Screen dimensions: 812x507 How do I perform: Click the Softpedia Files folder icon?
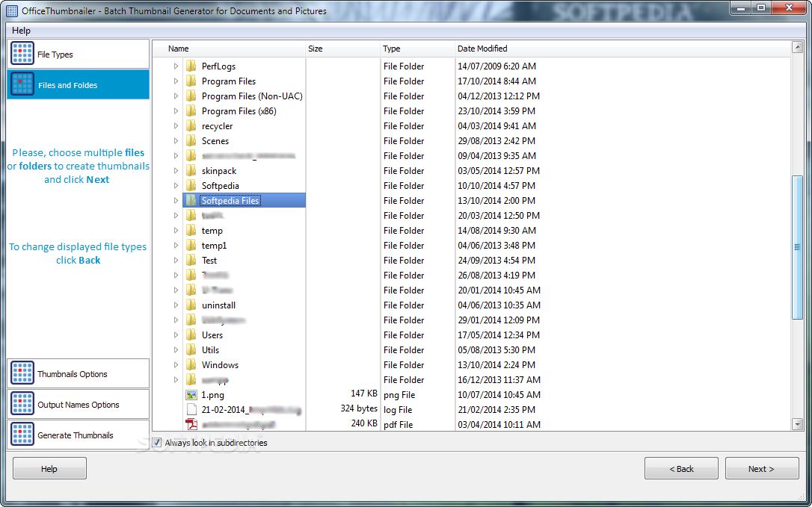[x=191, y=201]
